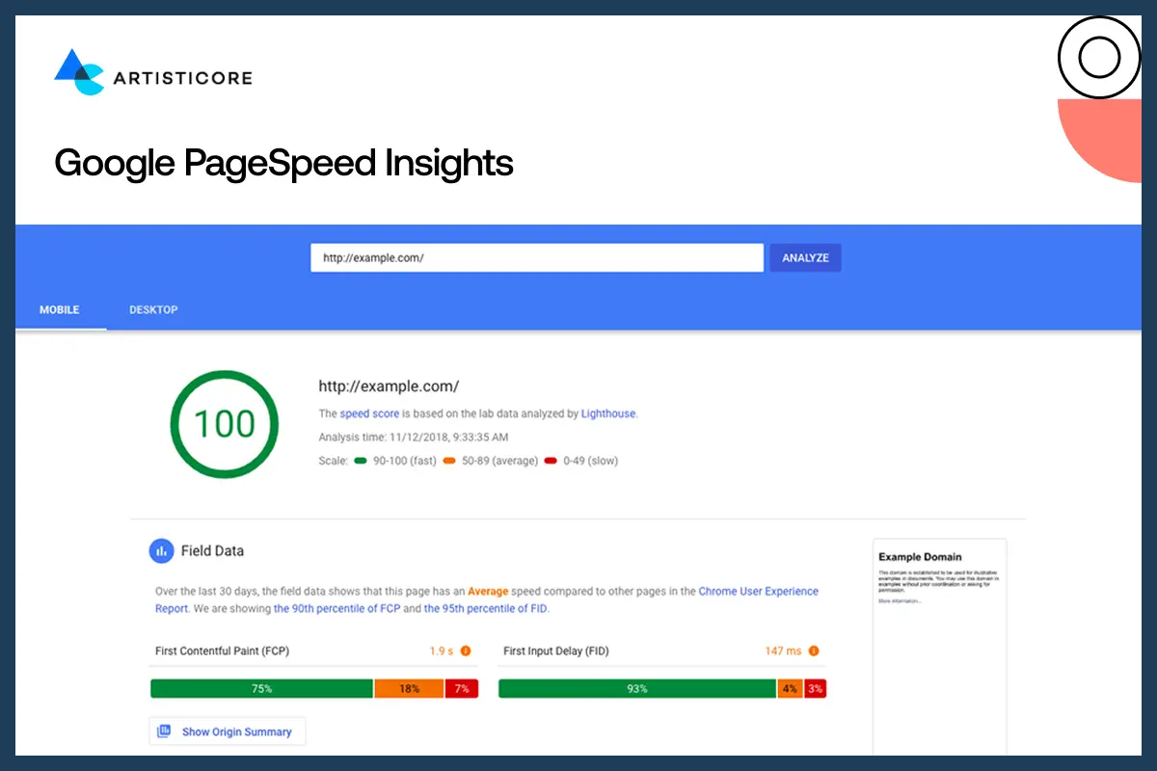This screenshot has width=1157, height=771.
Task: Select the MOBILE tab
Action: (60, 309)
